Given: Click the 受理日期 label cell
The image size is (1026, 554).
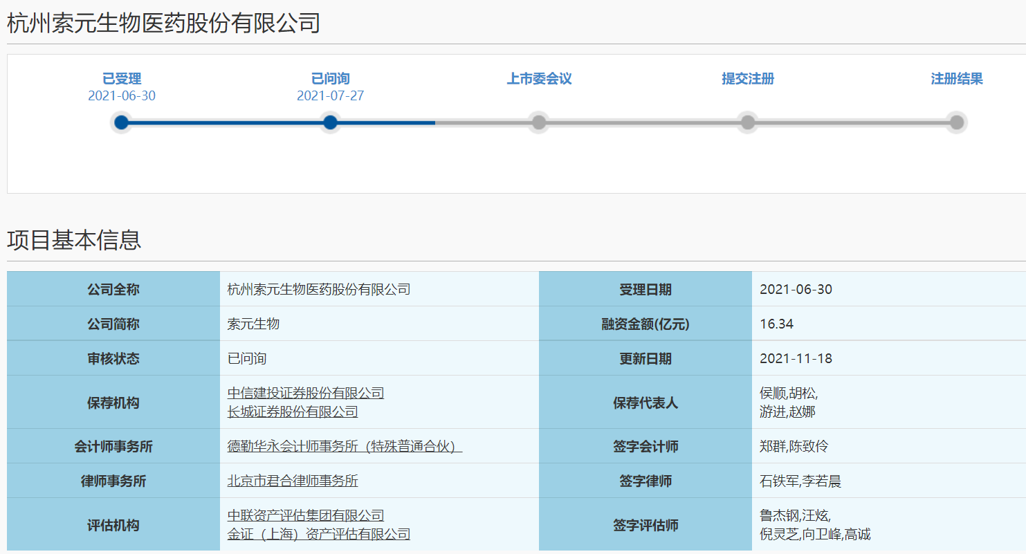Looking at the screenshot, I should (x=645, y=289).
